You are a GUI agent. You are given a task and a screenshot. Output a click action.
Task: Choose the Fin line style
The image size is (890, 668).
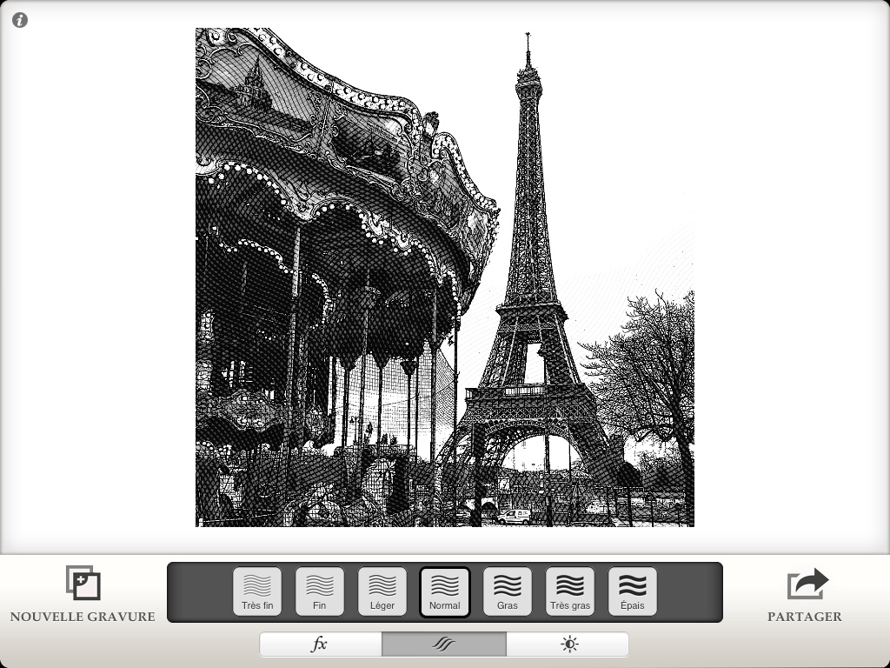tap(320, 591)
